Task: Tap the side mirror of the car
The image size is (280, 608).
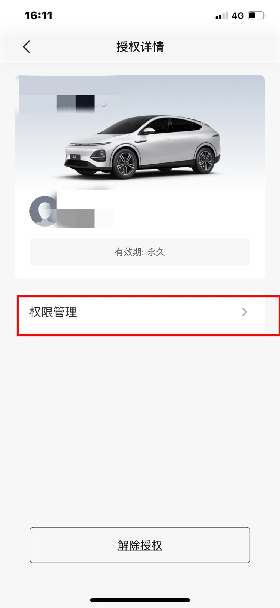Action: [x=149, y=131]
